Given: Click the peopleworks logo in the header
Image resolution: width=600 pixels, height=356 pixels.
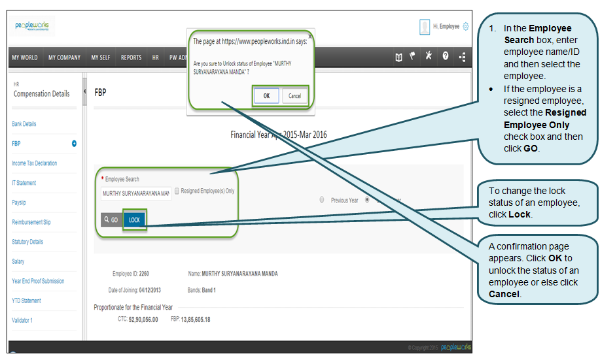Looking at the screenshot, I should [x=32, y=26].
